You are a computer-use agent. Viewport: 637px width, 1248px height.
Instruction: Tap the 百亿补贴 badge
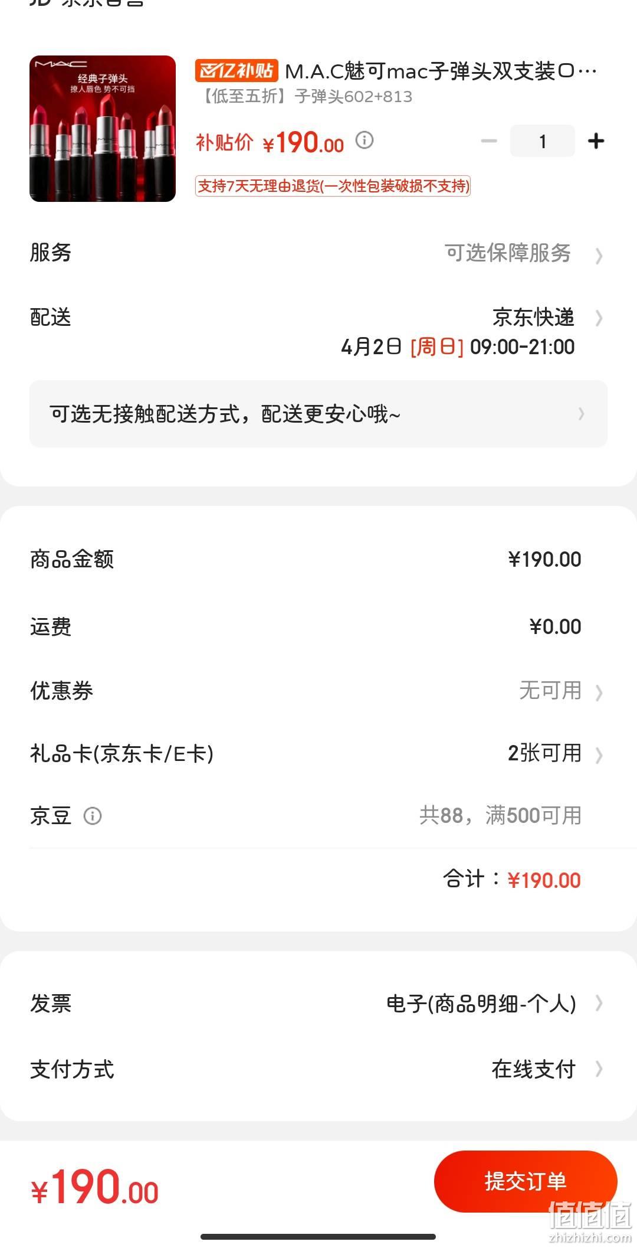tap(236, 71)
